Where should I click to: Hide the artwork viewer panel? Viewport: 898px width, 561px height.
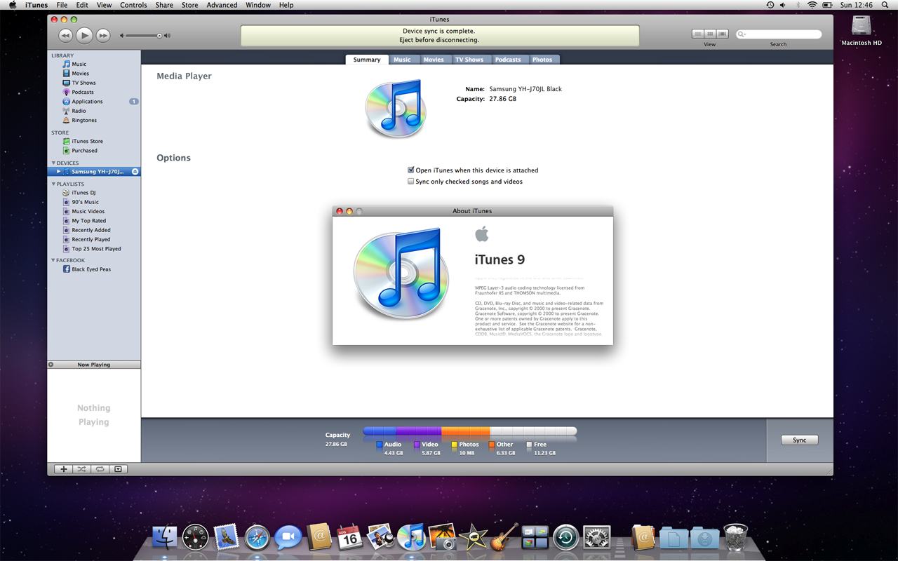tap(118, 469)
